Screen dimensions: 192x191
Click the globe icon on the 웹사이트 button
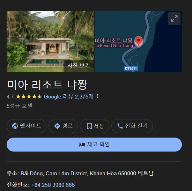point(15,126)
